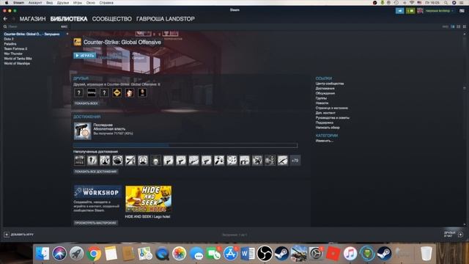
Task: Select War Thunder in the games list
Action: point(13,54)
